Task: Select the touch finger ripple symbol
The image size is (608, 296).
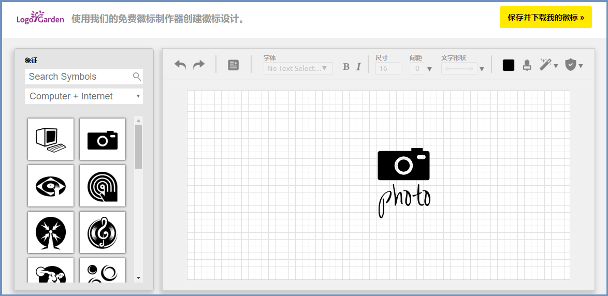Action: (x=103, y=186)
